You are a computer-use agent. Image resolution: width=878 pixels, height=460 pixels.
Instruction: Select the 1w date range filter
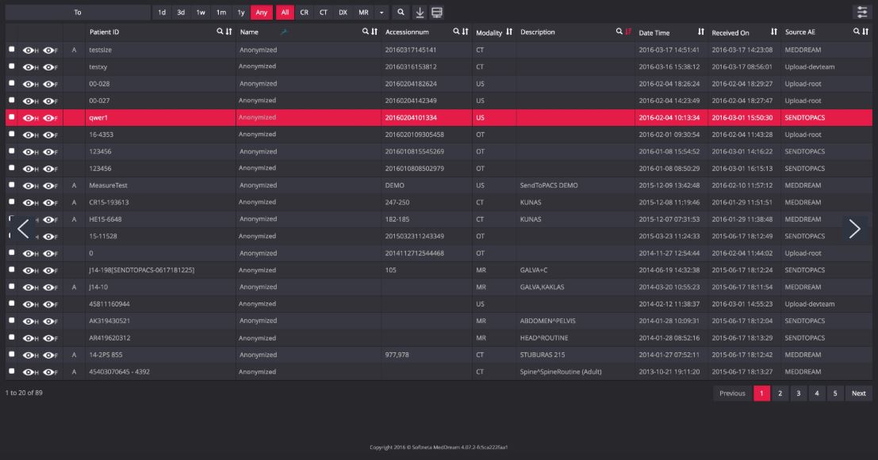pyautogui.click(x=201, y=12)
